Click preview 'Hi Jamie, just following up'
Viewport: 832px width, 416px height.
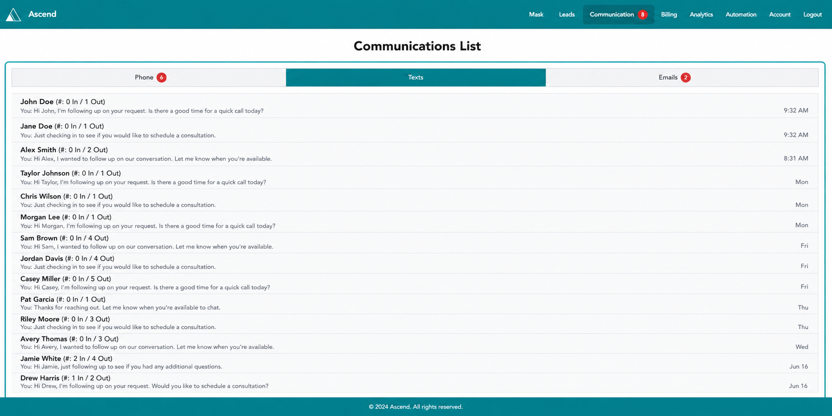tap(121, 367)
